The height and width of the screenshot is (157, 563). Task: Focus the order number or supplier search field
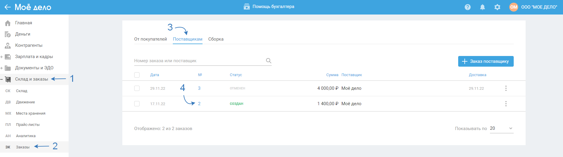click(x=199, y=61)
